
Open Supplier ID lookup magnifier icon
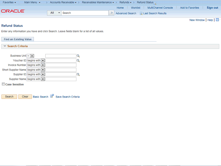(78, 74)
